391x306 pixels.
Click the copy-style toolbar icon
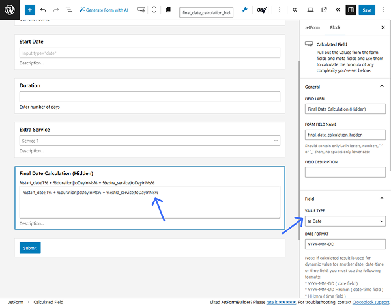pos(168,10)
